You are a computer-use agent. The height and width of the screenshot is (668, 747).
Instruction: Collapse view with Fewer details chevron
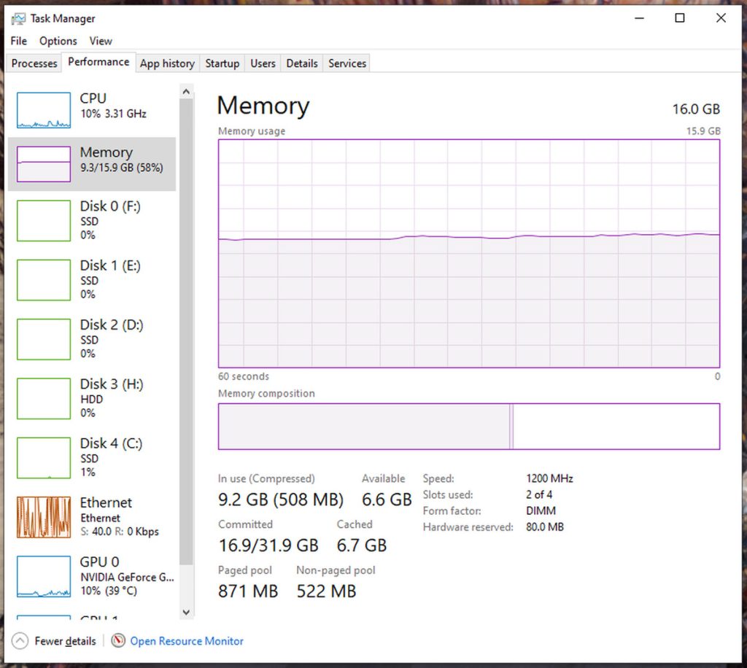click(x=20, y=641)
